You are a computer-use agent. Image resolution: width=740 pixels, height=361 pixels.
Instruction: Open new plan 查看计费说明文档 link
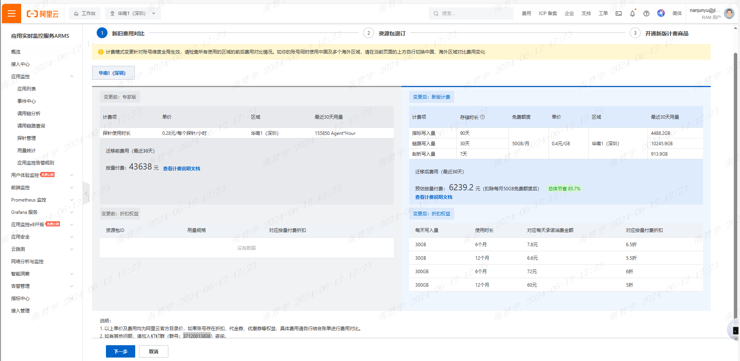click(x=434, y=197)
